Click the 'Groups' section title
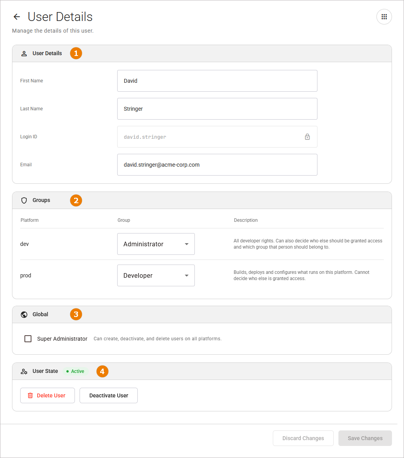 [42, 200]
